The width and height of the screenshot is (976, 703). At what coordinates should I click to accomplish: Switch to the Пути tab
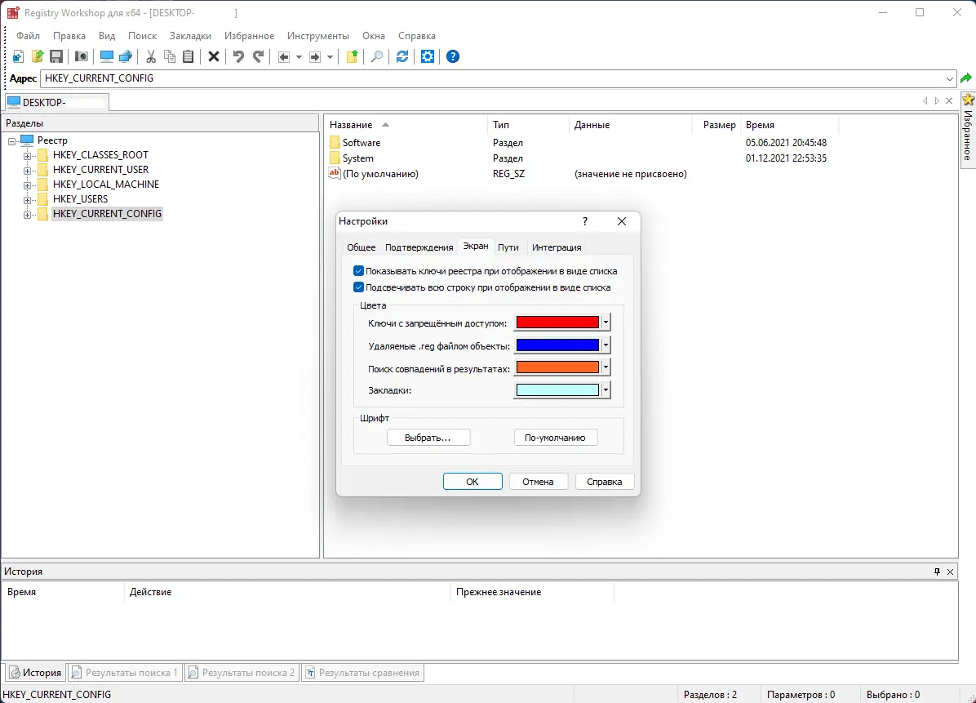coord(508,247)
